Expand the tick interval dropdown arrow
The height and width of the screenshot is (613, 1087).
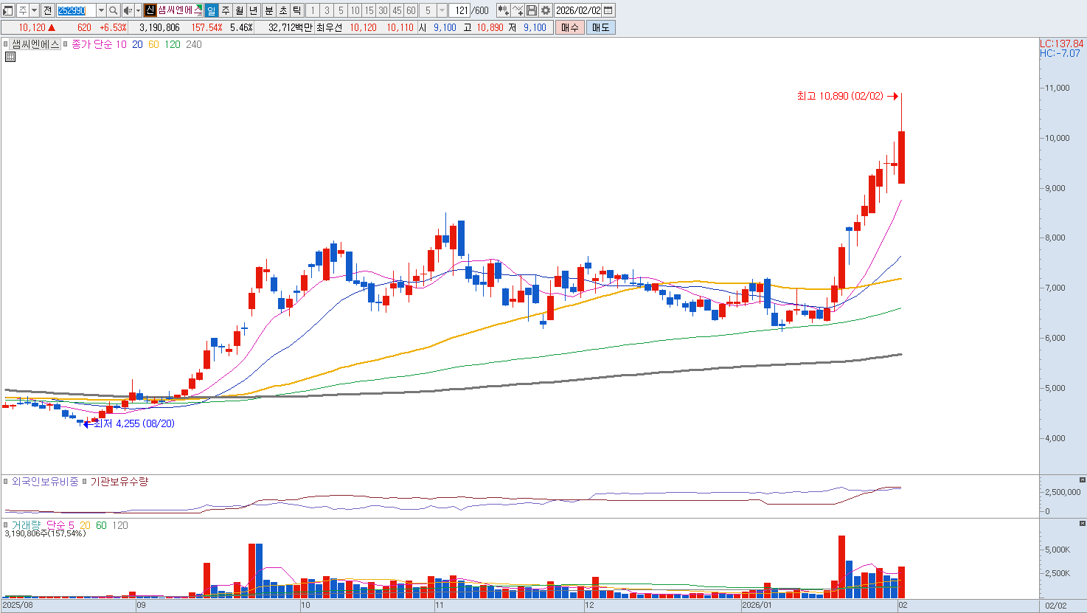442,10
